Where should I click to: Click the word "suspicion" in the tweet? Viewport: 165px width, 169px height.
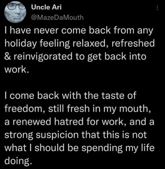(x=57, y=135)
